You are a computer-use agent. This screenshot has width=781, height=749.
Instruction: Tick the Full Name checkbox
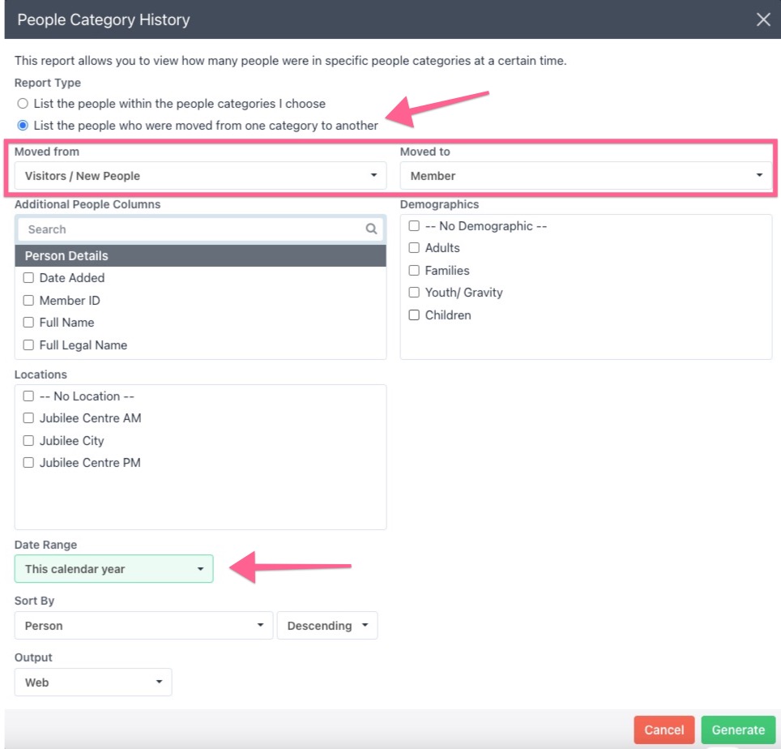tap(28, 323)
